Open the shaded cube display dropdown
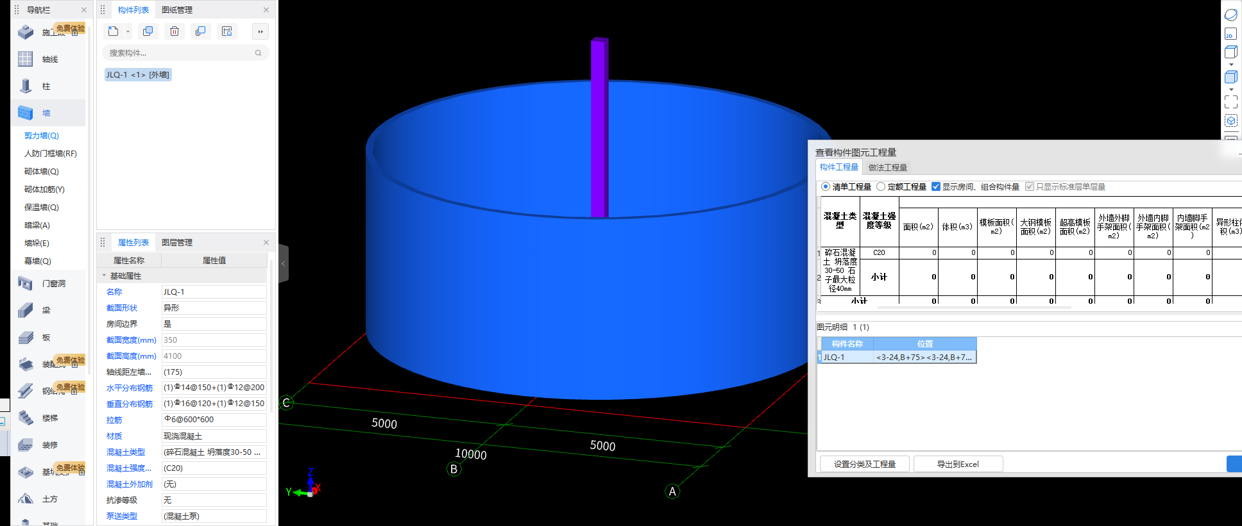The width and height of the screenshot is (1242, 526). tap(1231, 89)
